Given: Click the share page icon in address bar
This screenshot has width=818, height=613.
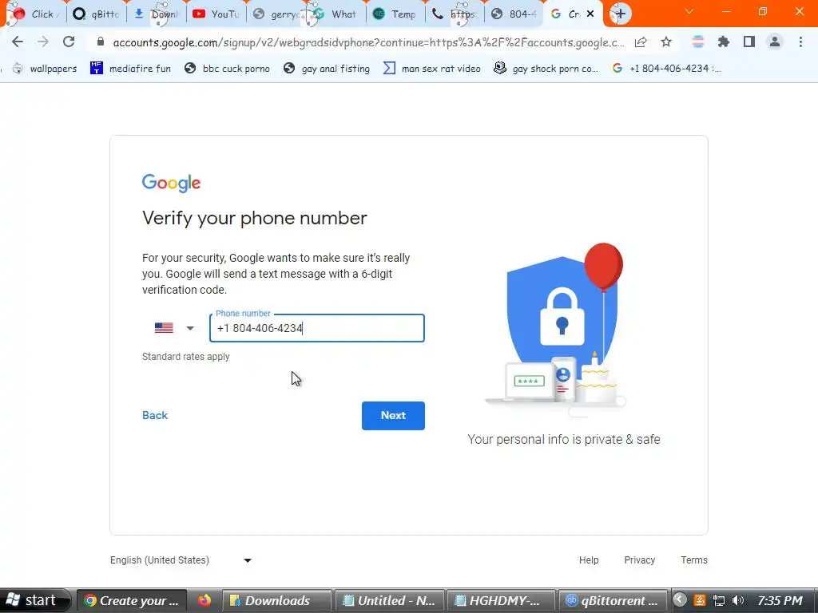Looking at the screenshot, I should 641,42.
